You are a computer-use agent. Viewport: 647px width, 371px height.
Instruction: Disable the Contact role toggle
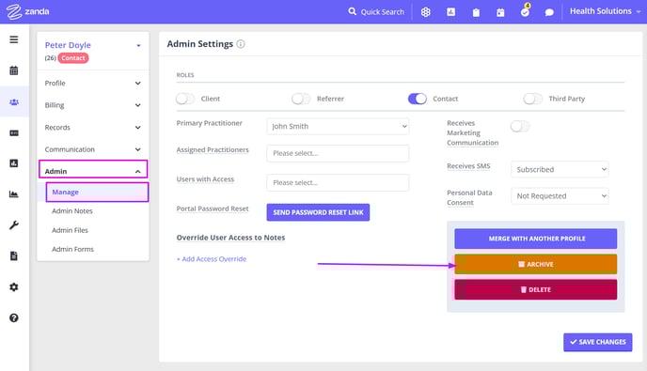tap(418, 99)
